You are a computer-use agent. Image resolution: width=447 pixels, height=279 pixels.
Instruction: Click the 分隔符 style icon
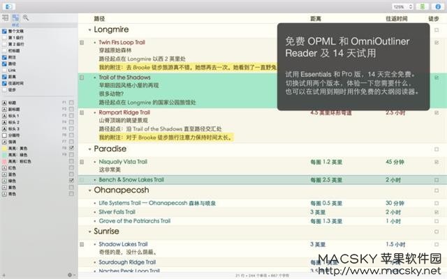coord(4,135)
